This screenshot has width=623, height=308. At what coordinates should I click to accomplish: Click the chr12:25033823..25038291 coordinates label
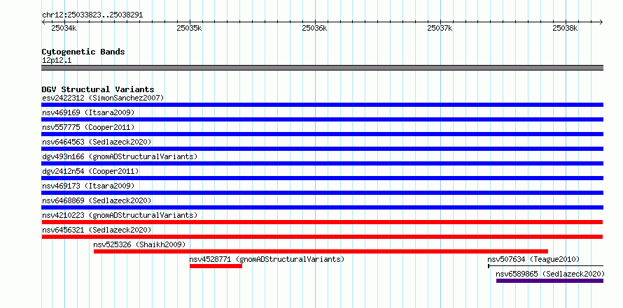92,15
